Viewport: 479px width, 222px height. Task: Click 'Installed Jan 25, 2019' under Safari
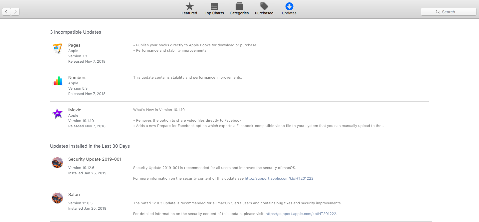pyautogui.click(x=87, y=208)
